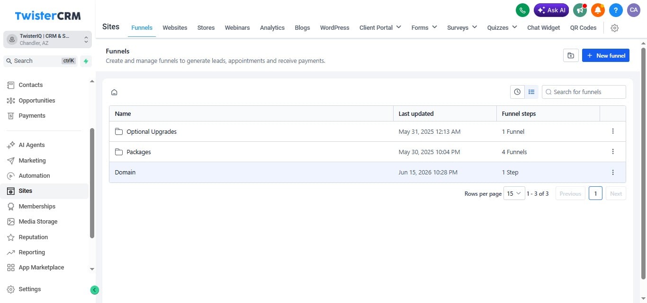Click the sidebar Search box

tap(40, 61)
